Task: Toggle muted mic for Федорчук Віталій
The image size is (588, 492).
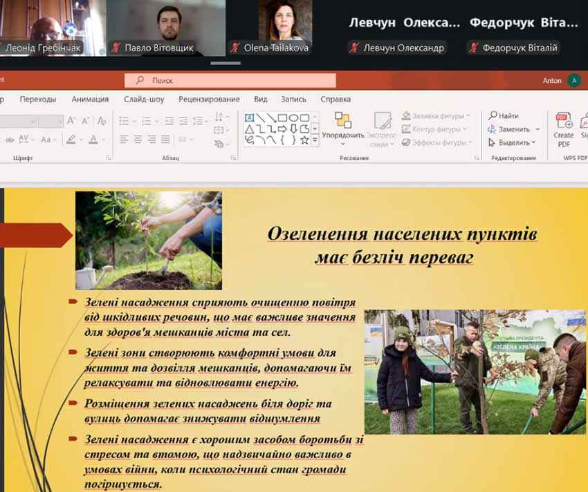Action: [x=474, y=48]
